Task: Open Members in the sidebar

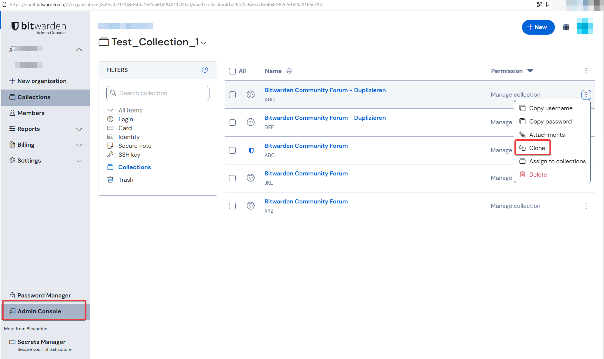Action: 45,113
